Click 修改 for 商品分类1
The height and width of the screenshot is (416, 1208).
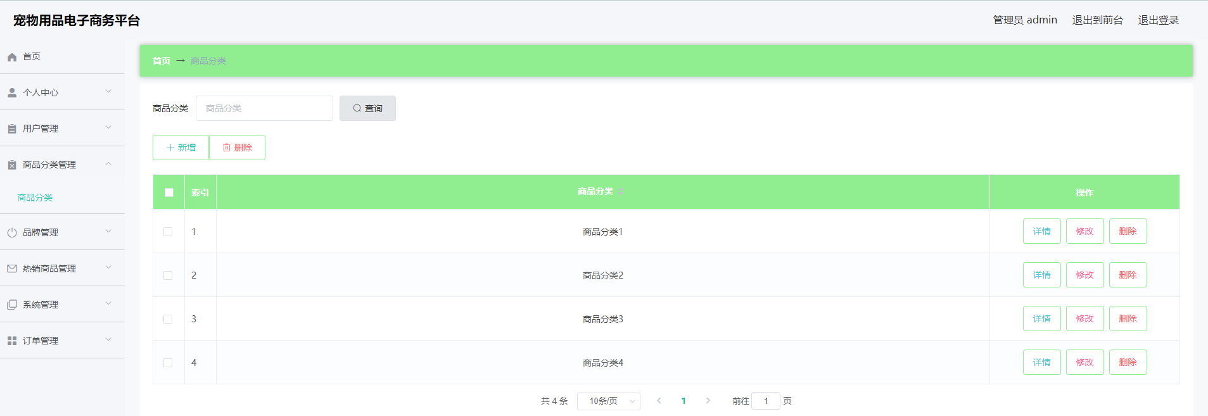[x=1084, y=231]
